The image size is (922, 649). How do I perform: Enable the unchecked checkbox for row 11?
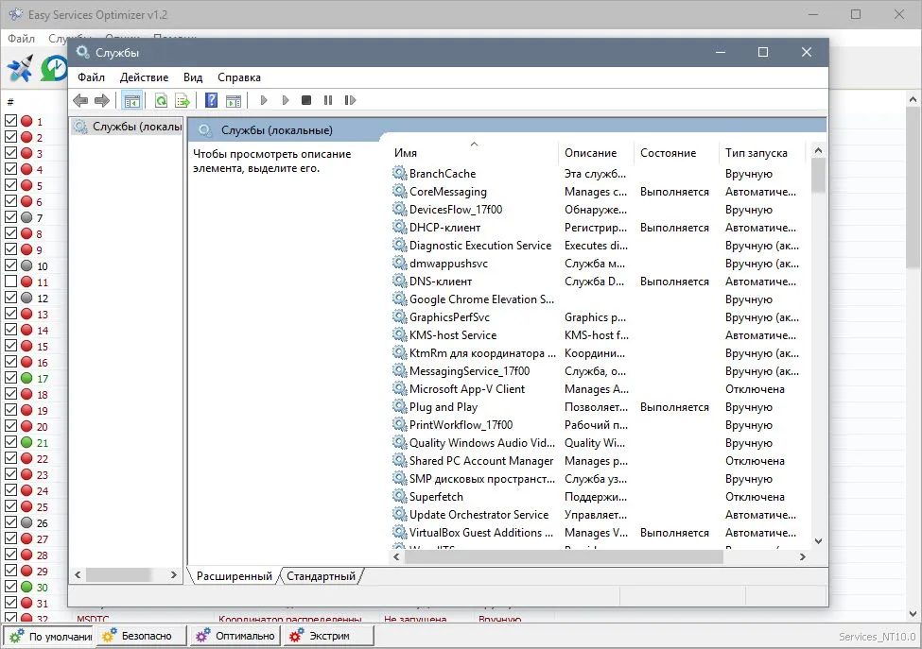tap(10, 282)
